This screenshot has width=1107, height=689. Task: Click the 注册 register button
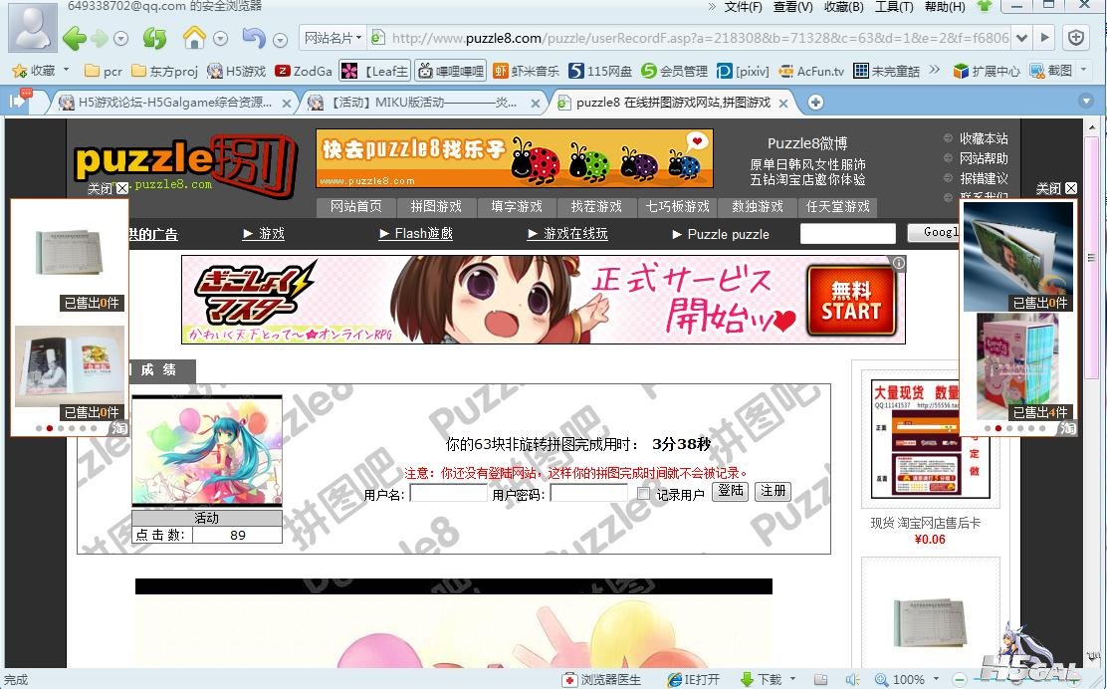[x=774, y=491]
